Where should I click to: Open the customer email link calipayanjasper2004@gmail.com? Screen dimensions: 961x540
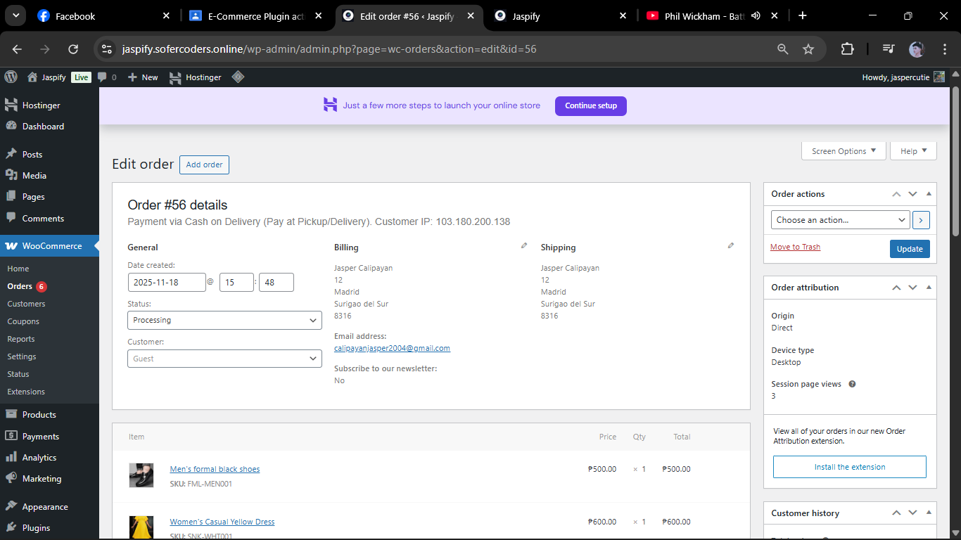click(392, 347)
